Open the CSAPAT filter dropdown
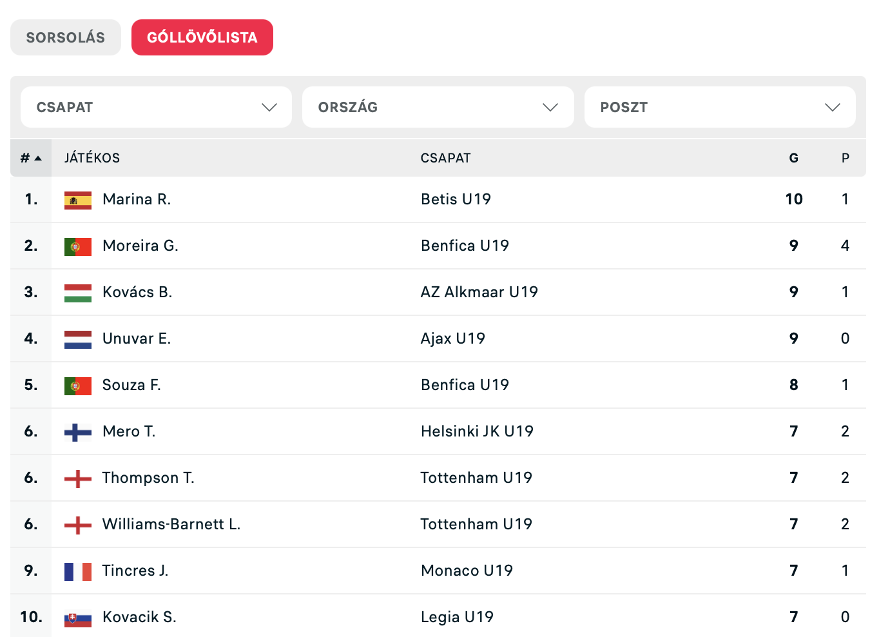 [156, 107]
